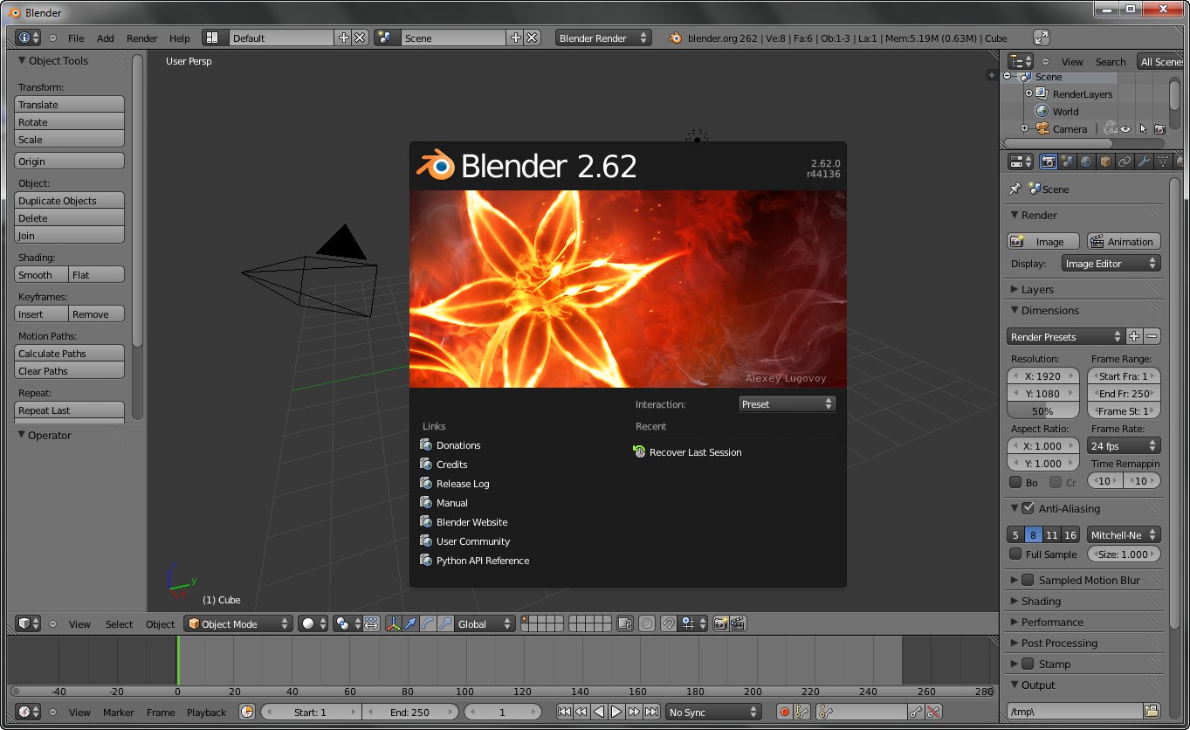Expand the Layers panel
1190x730 pixels.
(1037, 289)
